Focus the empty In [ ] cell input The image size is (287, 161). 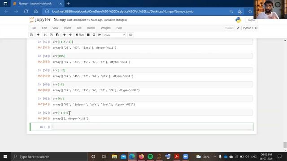152,127
